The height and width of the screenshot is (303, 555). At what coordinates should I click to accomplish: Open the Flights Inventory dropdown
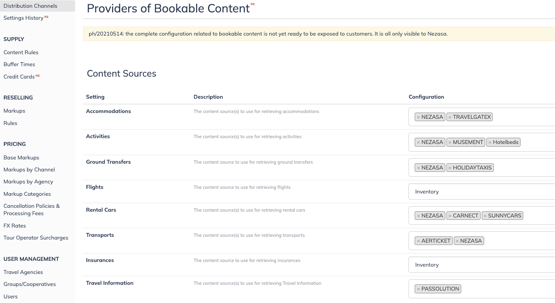tap(482, 192)
